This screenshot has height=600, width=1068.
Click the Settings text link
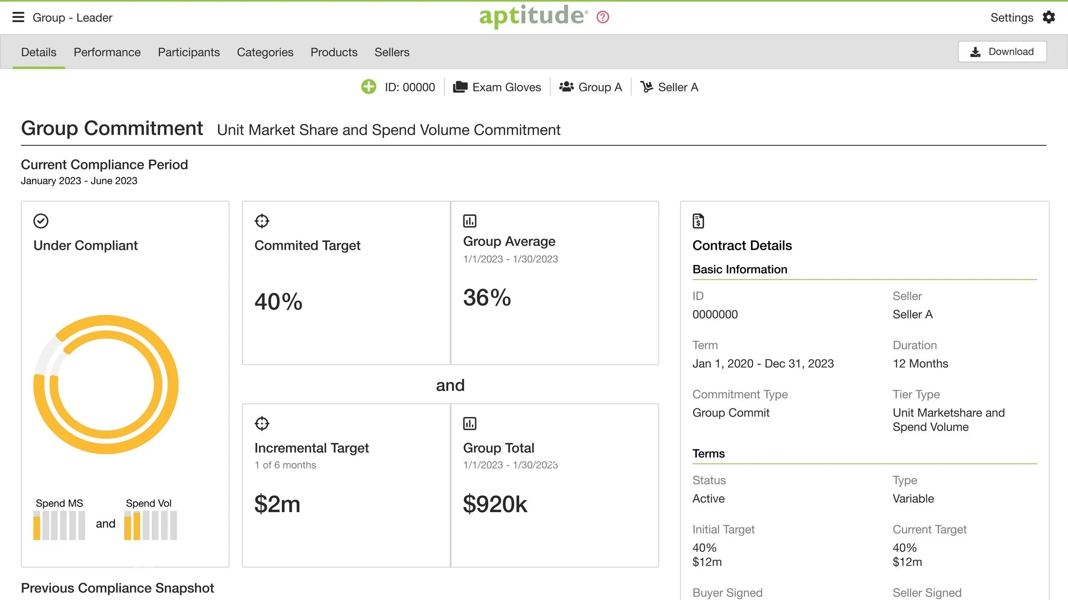tap(1012, 17)
